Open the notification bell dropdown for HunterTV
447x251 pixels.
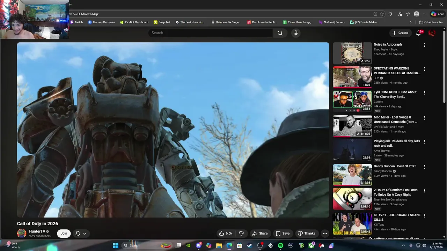pyautogui.click(x=81, y=234)
